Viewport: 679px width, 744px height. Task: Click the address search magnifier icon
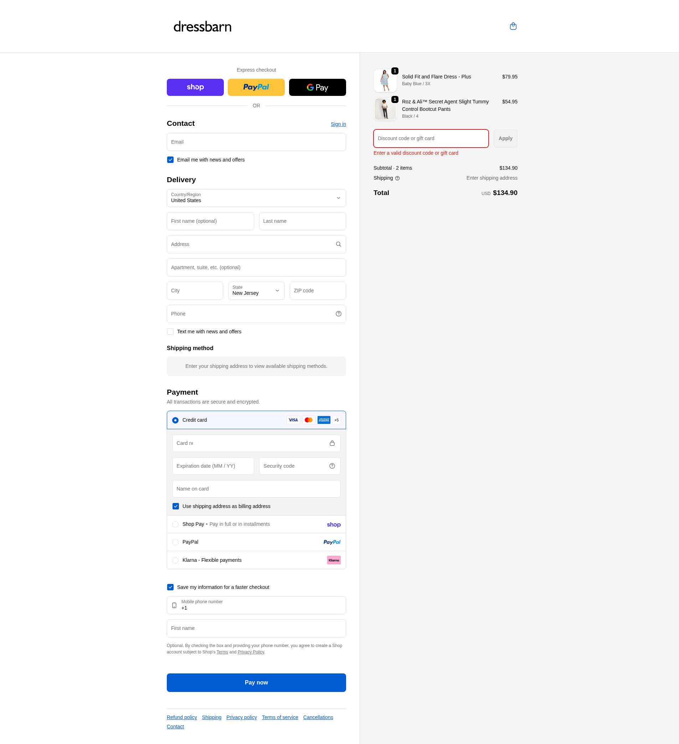[x=338, y=244]
